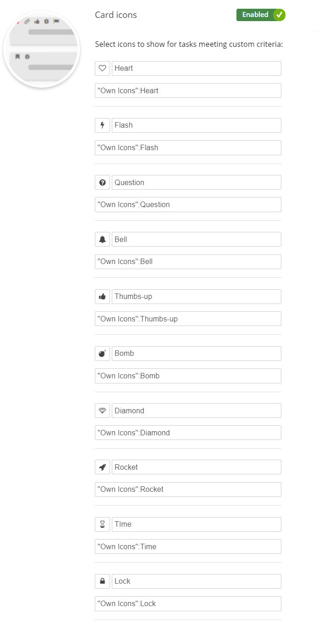The image size is (318, 636).
Task: Open the Rocket icon selector
Action: tap(102, 467)
